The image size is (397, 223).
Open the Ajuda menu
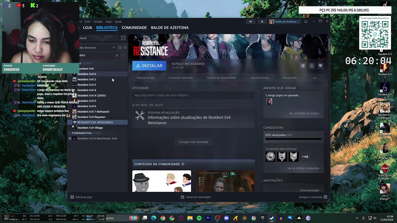click(x=118, y=22)
